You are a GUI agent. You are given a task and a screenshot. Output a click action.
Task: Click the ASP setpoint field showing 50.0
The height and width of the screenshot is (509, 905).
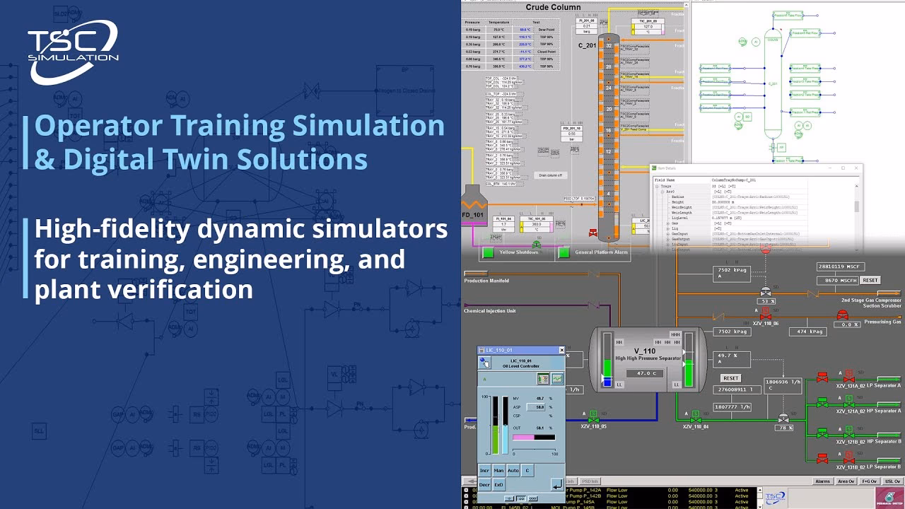536,407
